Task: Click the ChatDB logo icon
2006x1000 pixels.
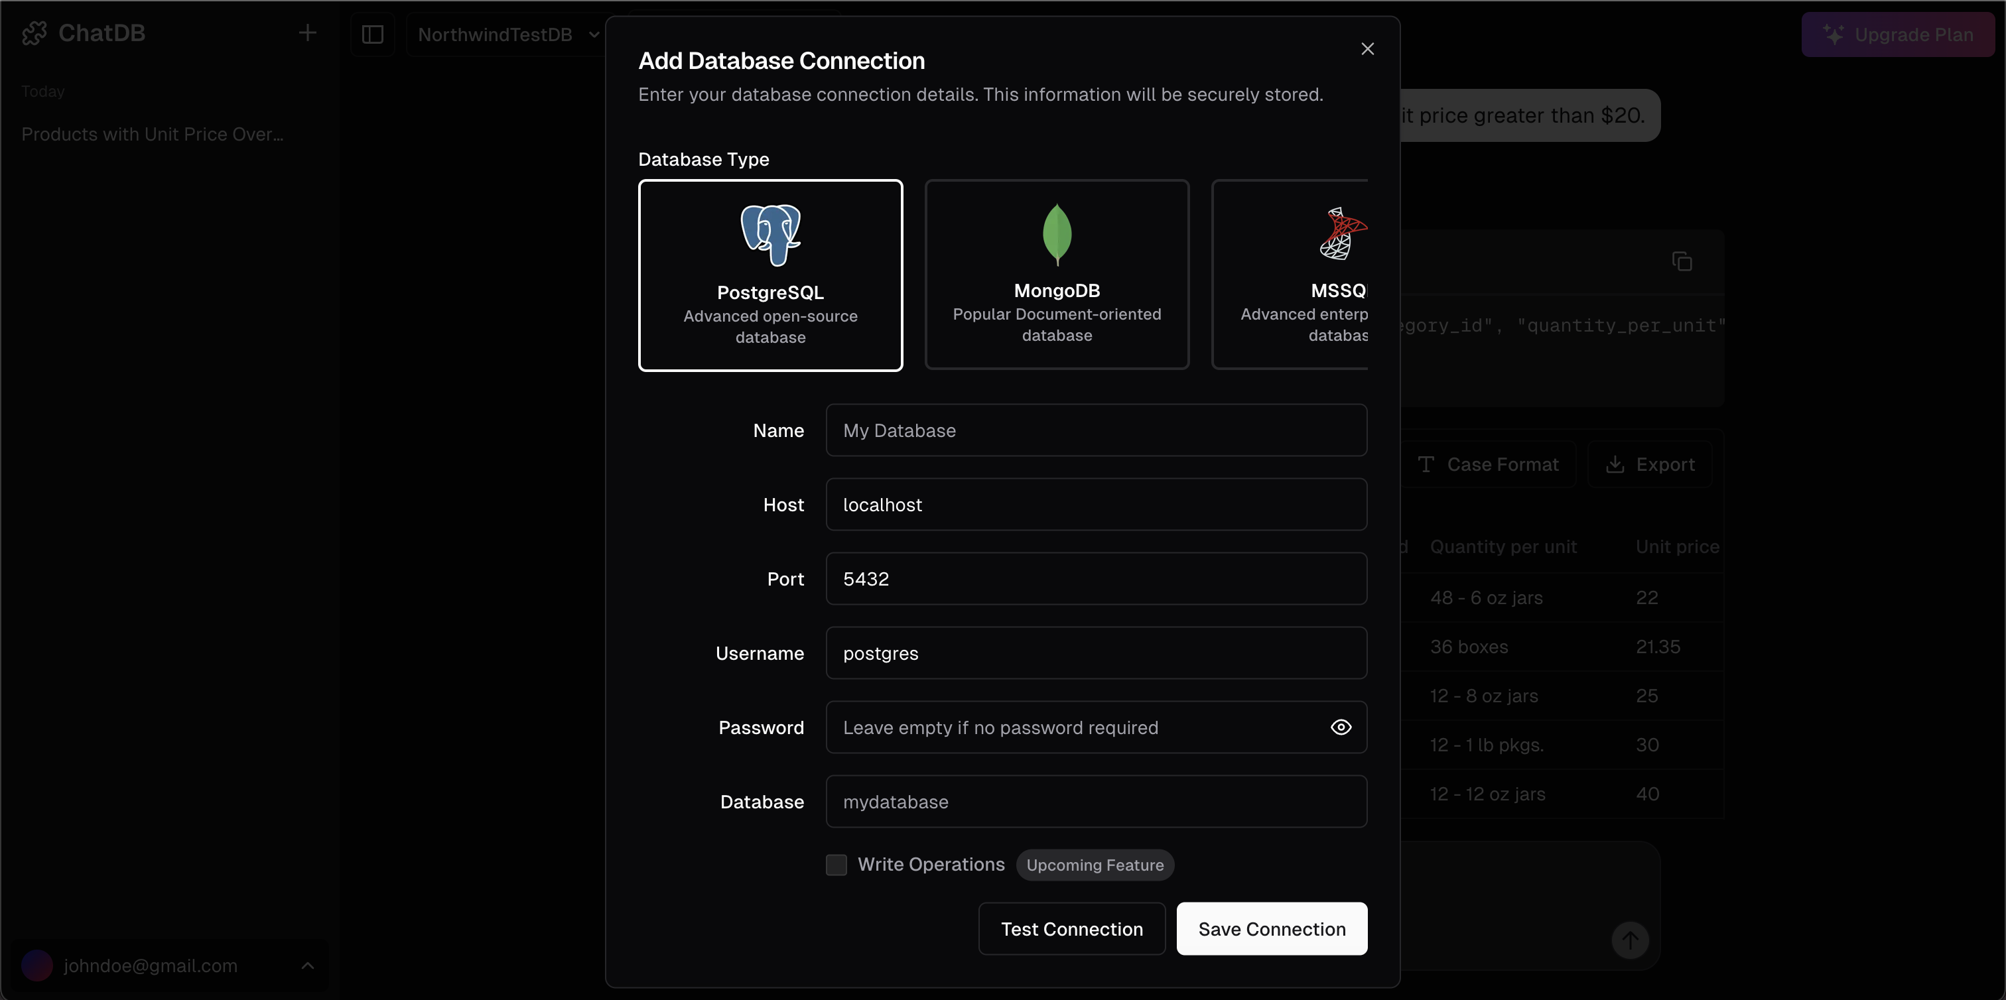Action: coord(34,33)
